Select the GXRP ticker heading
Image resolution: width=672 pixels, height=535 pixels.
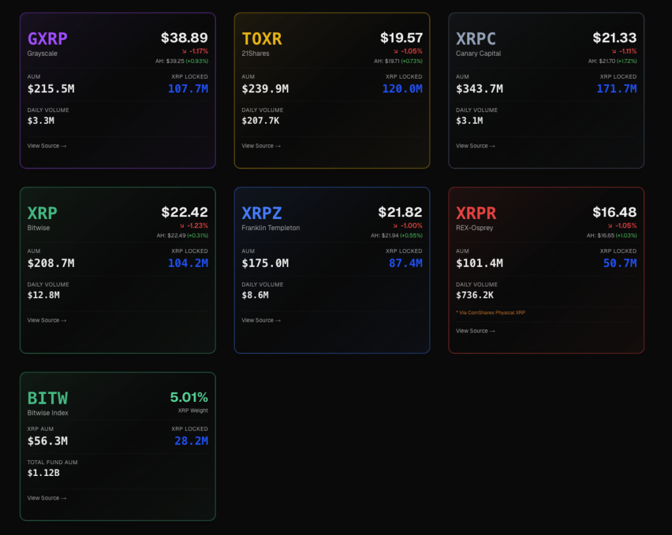[x=47, y=38]
